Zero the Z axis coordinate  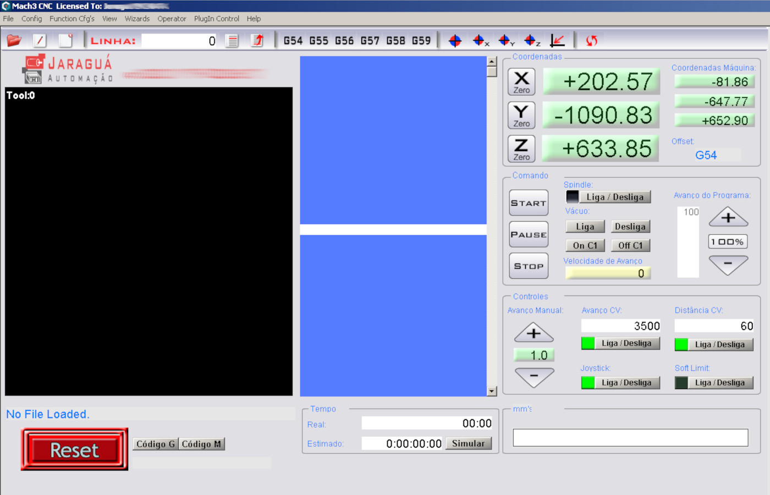521,149
